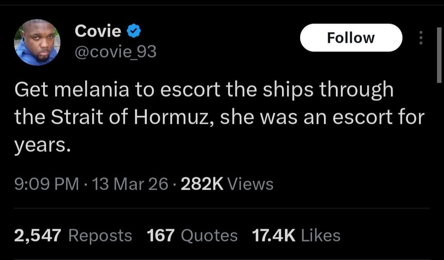The width and height of the screenshot is (444, 260).
Task: Open the Covie display name link
Action: tap(98, 31)
